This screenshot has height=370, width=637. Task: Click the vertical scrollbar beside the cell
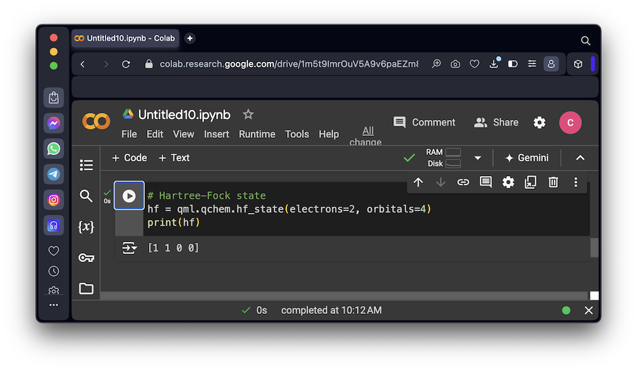594,247
